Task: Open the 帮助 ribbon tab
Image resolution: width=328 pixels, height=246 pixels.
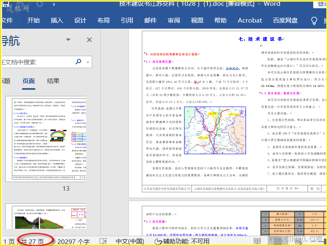Action: click(x=221, y=20)
